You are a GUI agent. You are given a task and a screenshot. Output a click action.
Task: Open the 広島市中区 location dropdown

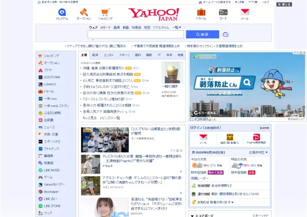click(258, 153)
